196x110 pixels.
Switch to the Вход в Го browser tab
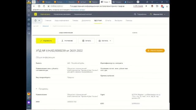point(129,2)
